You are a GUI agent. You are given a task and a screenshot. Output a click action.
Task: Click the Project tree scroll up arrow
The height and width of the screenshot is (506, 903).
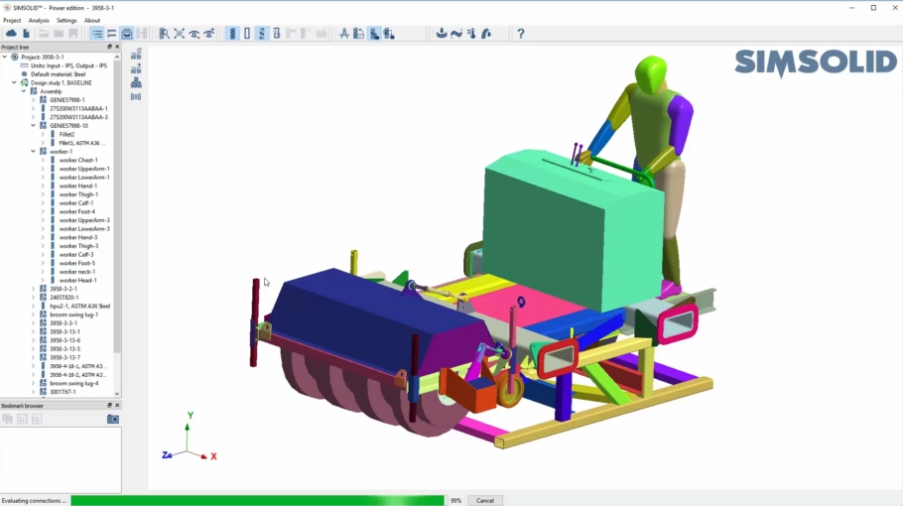(117, 57)
